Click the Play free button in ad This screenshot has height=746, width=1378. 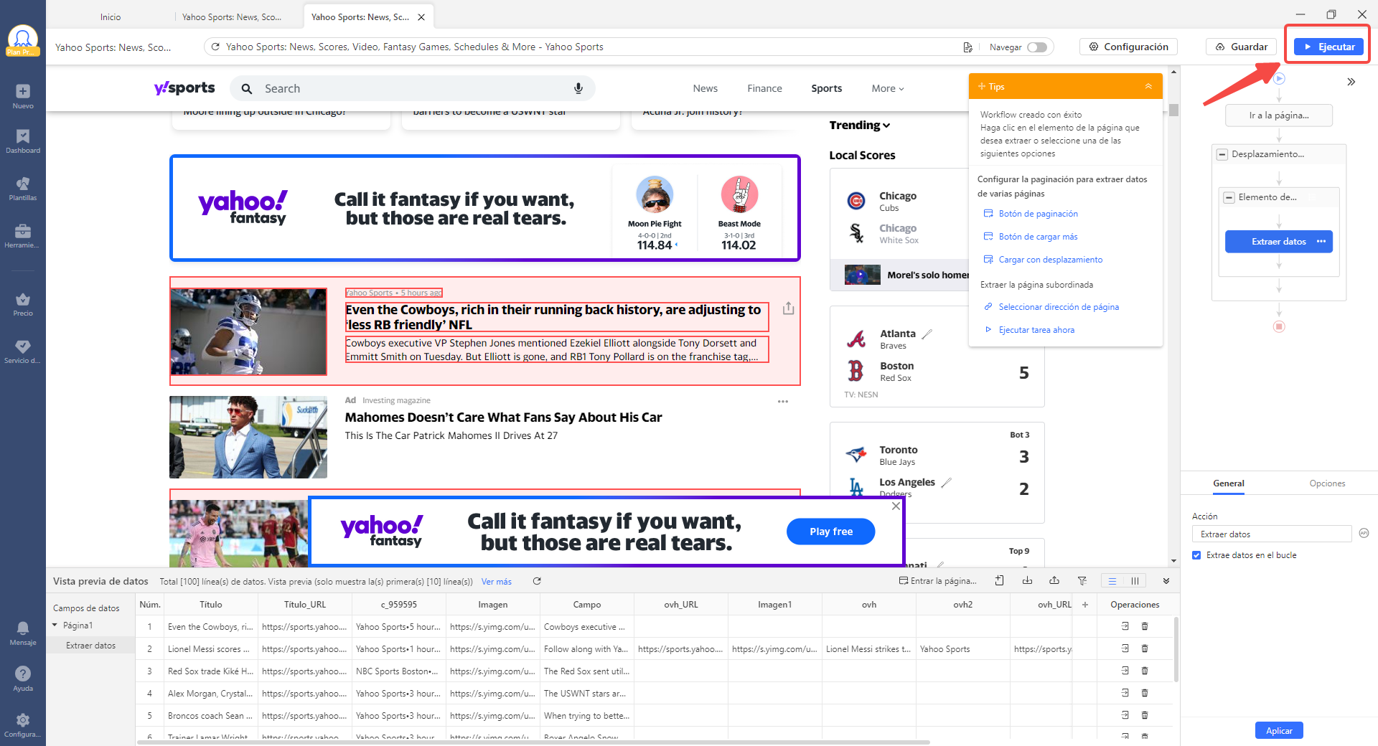830,532
